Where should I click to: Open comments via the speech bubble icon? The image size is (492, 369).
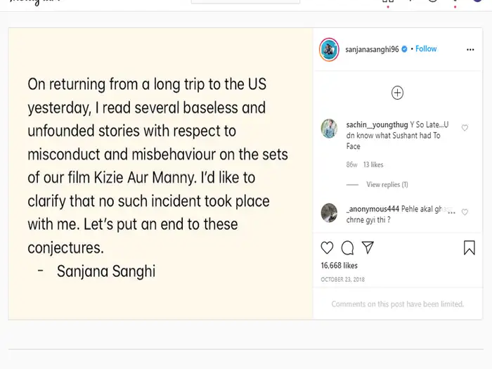pos(347,247)
